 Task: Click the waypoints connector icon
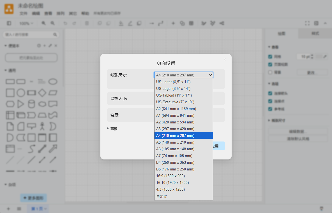(x=161, y=23)
